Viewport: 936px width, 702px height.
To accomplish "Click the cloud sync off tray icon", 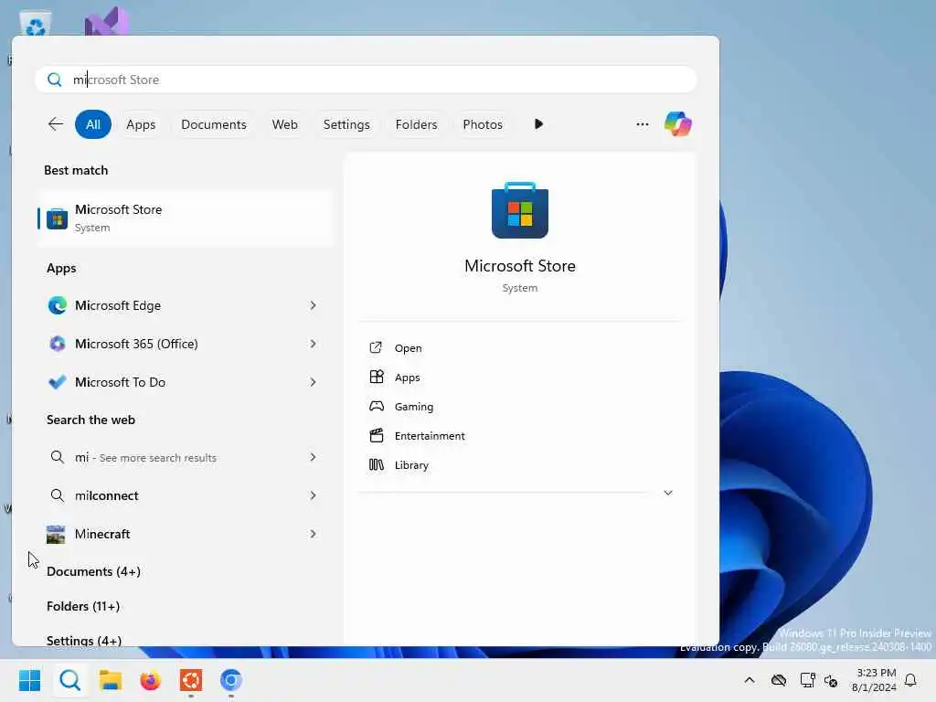I will pyautogui.click(x=779, y=680).
